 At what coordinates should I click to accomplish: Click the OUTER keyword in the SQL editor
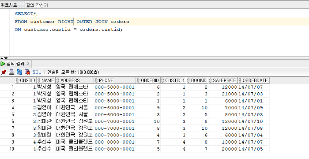pyautogui.click(x=84, y=22)
